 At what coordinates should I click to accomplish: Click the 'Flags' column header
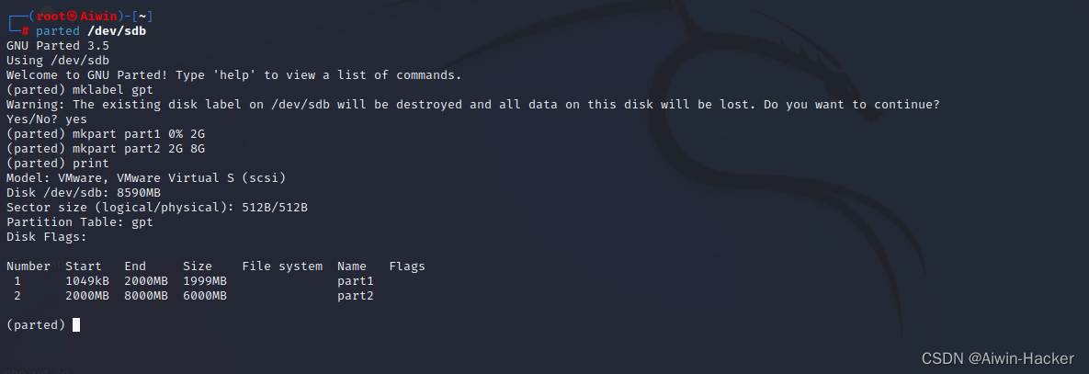(x=407, y=266)
